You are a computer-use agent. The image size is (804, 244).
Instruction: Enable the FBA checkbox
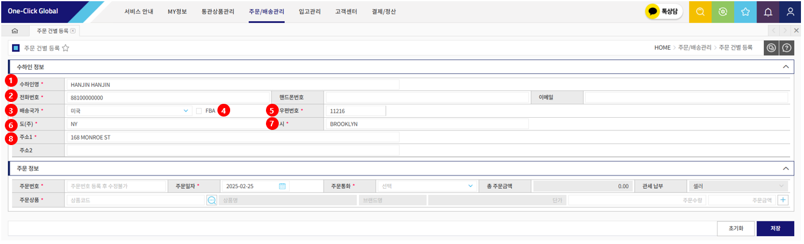[x=199, y=111]
